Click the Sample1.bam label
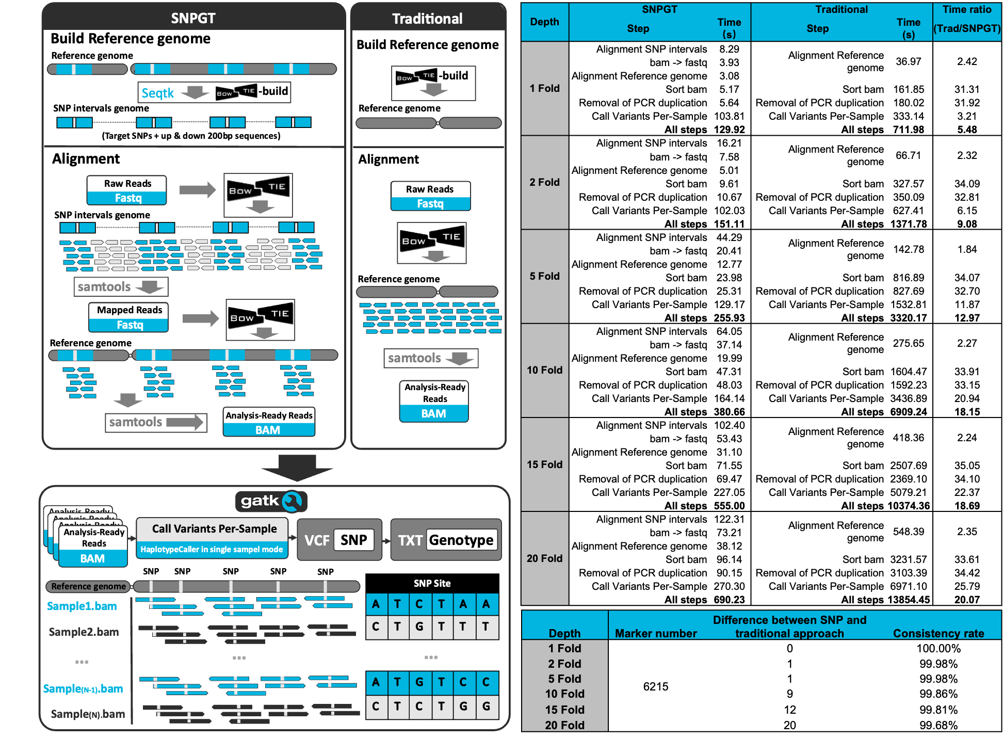The width and height of the screenshot is (1003, 739). coord(82,606)
